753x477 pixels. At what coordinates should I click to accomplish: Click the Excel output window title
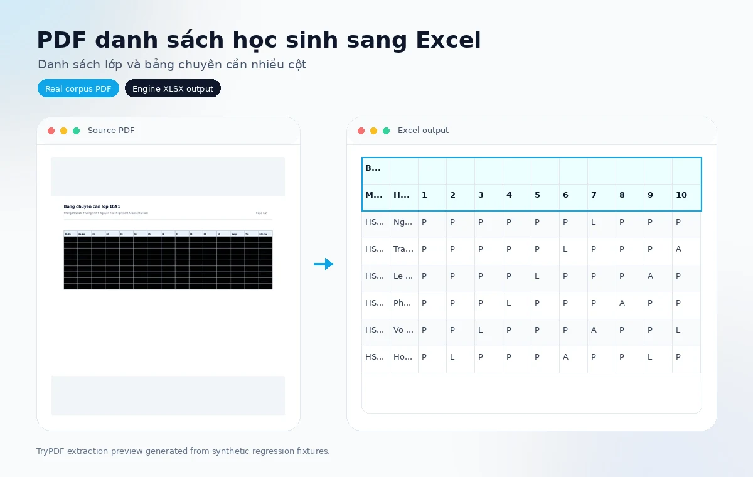(423, 131)
